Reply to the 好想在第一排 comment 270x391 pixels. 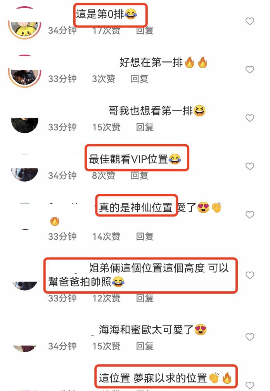[140, 79]
